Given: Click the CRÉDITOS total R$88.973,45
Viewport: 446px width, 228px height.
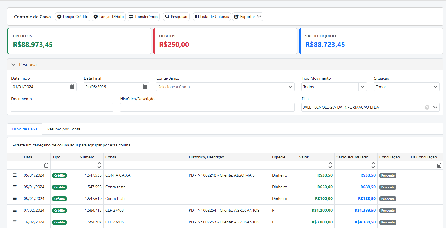Looking at the screenshot, I should [x=33, y=45].
